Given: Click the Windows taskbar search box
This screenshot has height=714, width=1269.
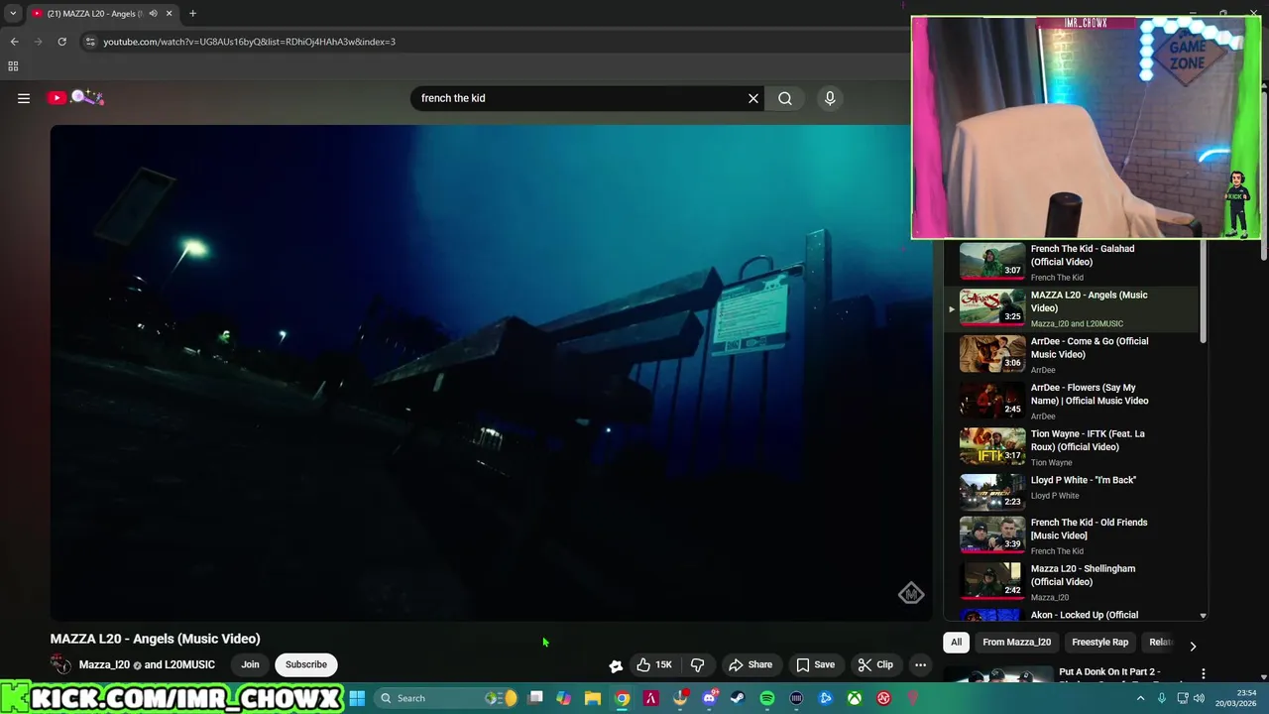Looking at the screenshot, I should tap(446, 698).
